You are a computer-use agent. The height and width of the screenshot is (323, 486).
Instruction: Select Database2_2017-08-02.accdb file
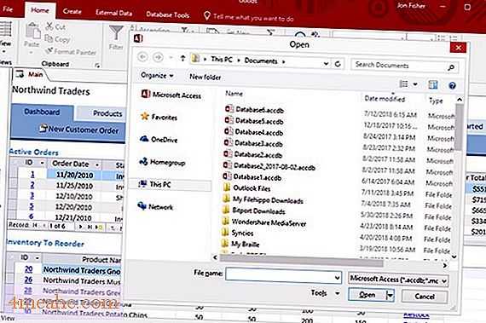click(x=269, y=166)
